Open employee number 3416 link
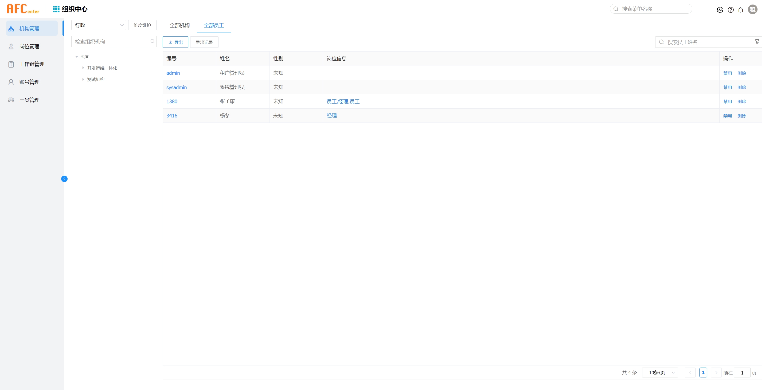The image size is (769, 390). click(172, 116)
